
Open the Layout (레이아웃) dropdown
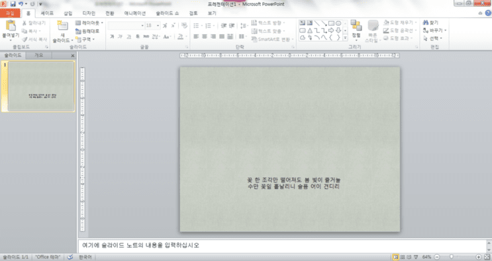[x=89, y=23]
